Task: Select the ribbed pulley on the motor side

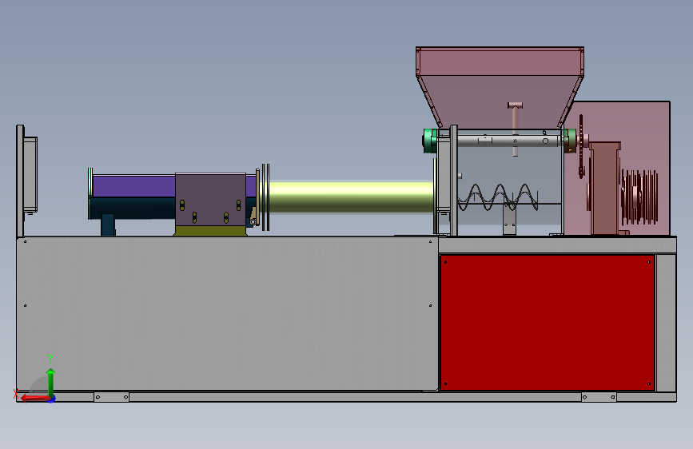Action: 639,197
